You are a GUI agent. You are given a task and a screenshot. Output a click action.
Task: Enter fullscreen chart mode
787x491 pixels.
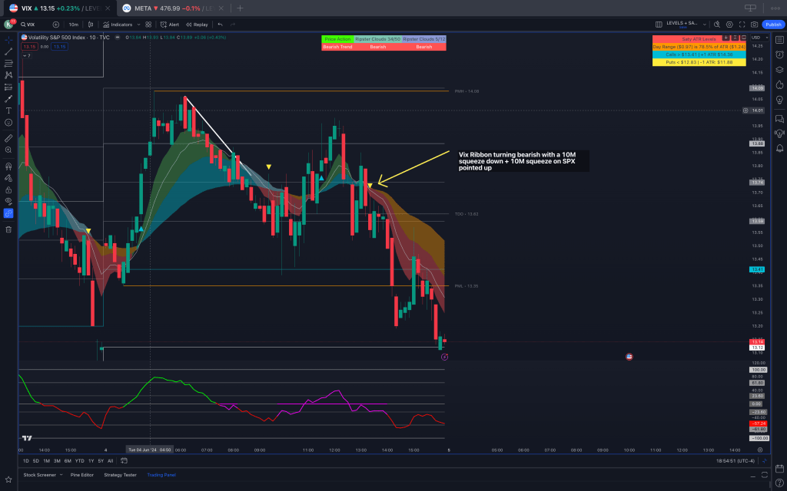742,25
